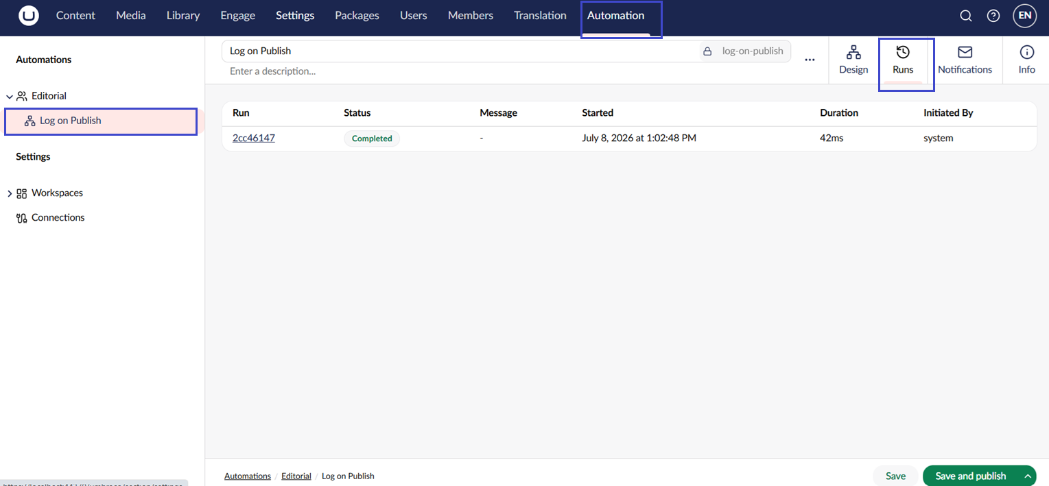Go to the Automation section

tap(616, 16)
